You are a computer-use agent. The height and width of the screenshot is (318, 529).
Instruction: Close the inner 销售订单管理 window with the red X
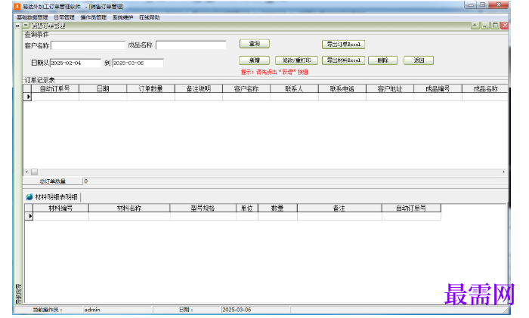(x=504, y=25)
